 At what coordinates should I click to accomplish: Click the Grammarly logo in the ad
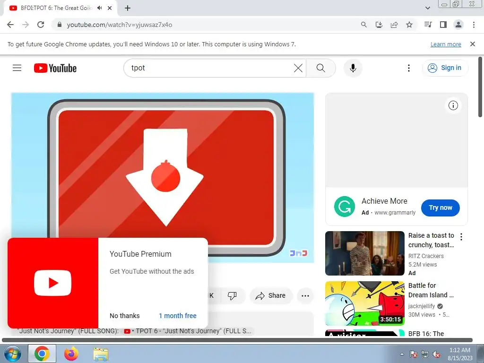pyautogui.click(x=345, y=207)
